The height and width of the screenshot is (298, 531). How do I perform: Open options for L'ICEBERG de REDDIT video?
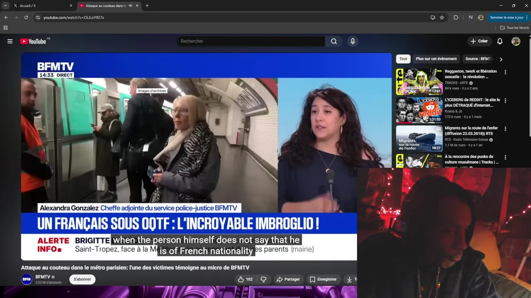505,101
